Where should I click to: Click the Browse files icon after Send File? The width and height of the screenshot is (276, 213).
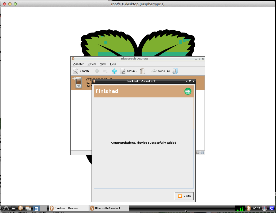tap(175, 71)
